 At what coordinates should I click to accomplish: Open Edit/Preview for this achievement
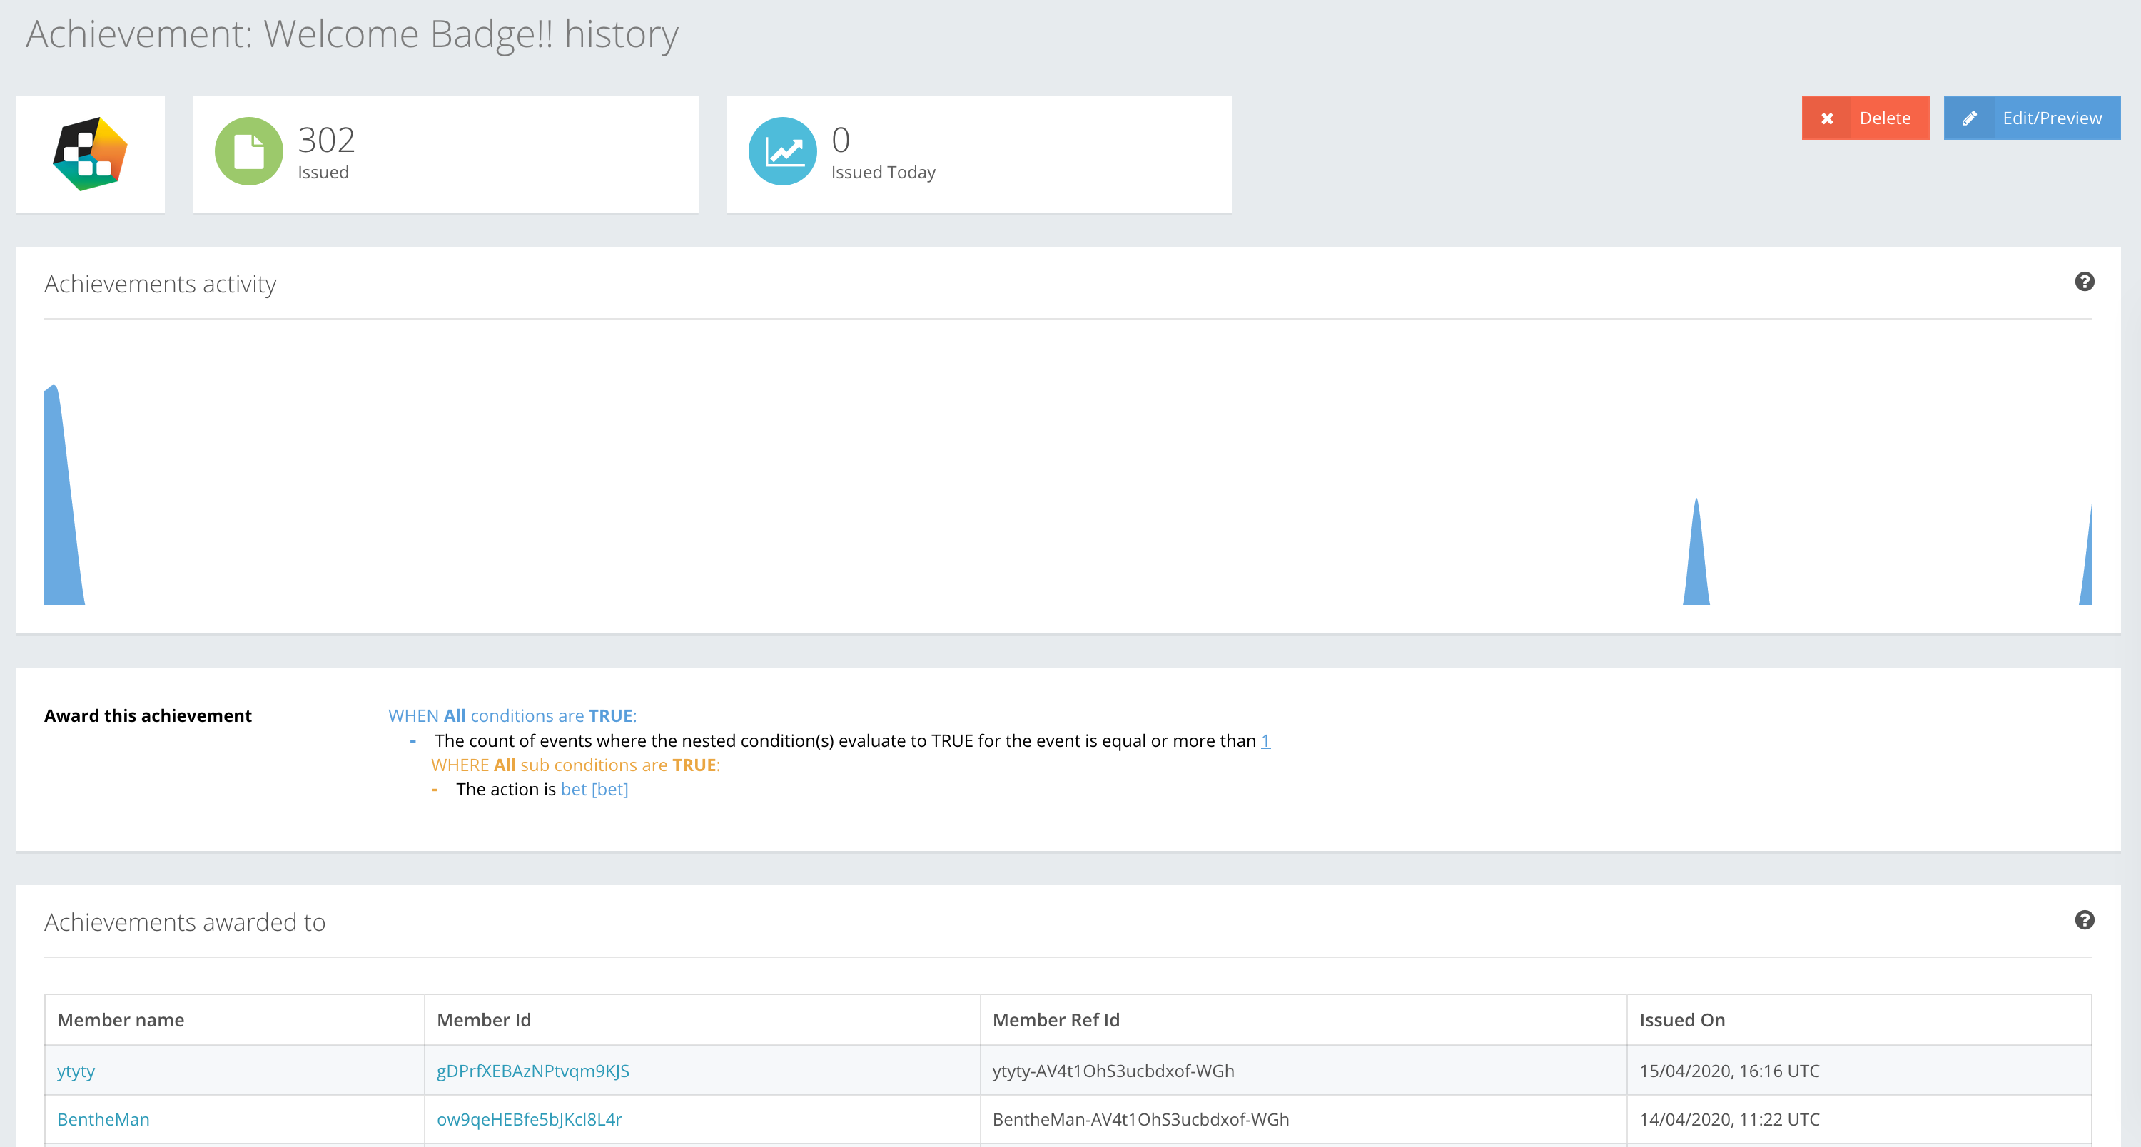tap(2050, 118)
